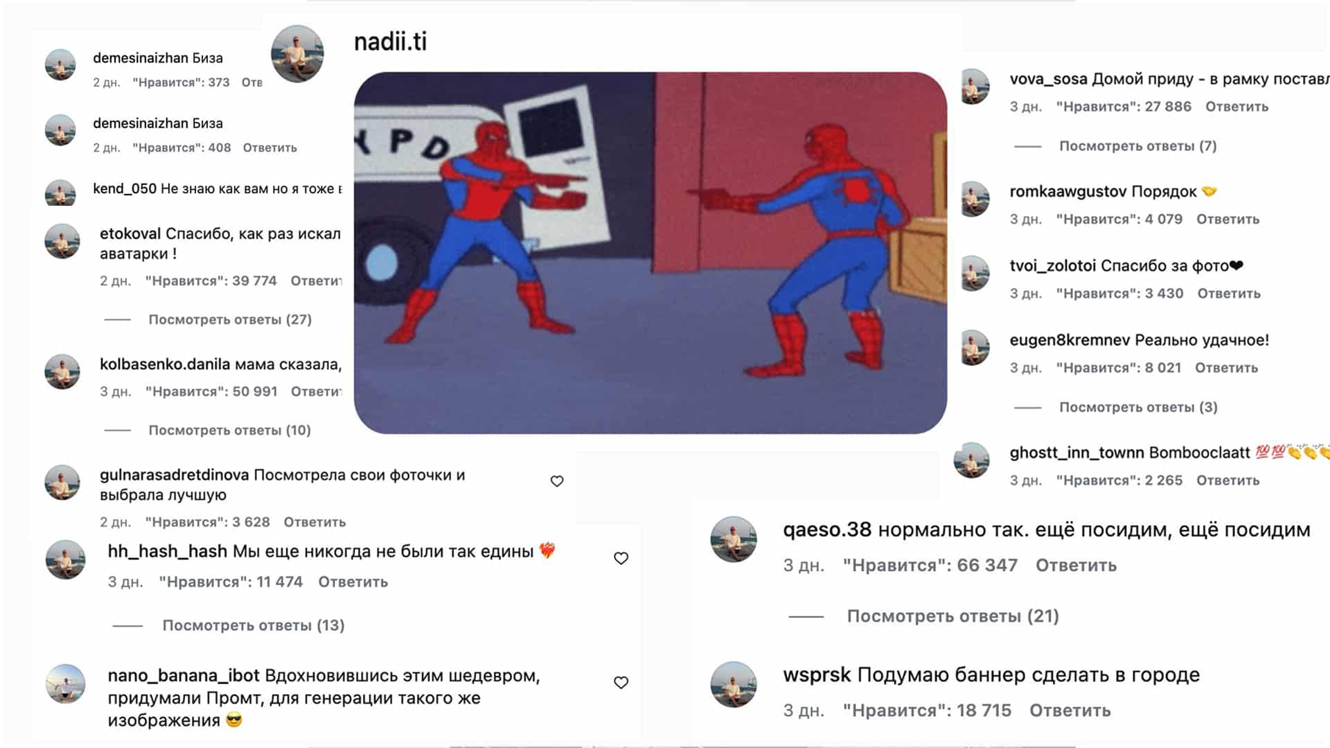Like the nano_banana_ibot comment via heart
Viewport: 1330px width, 748px height.
pyautogui.click(x=621, y=682)
